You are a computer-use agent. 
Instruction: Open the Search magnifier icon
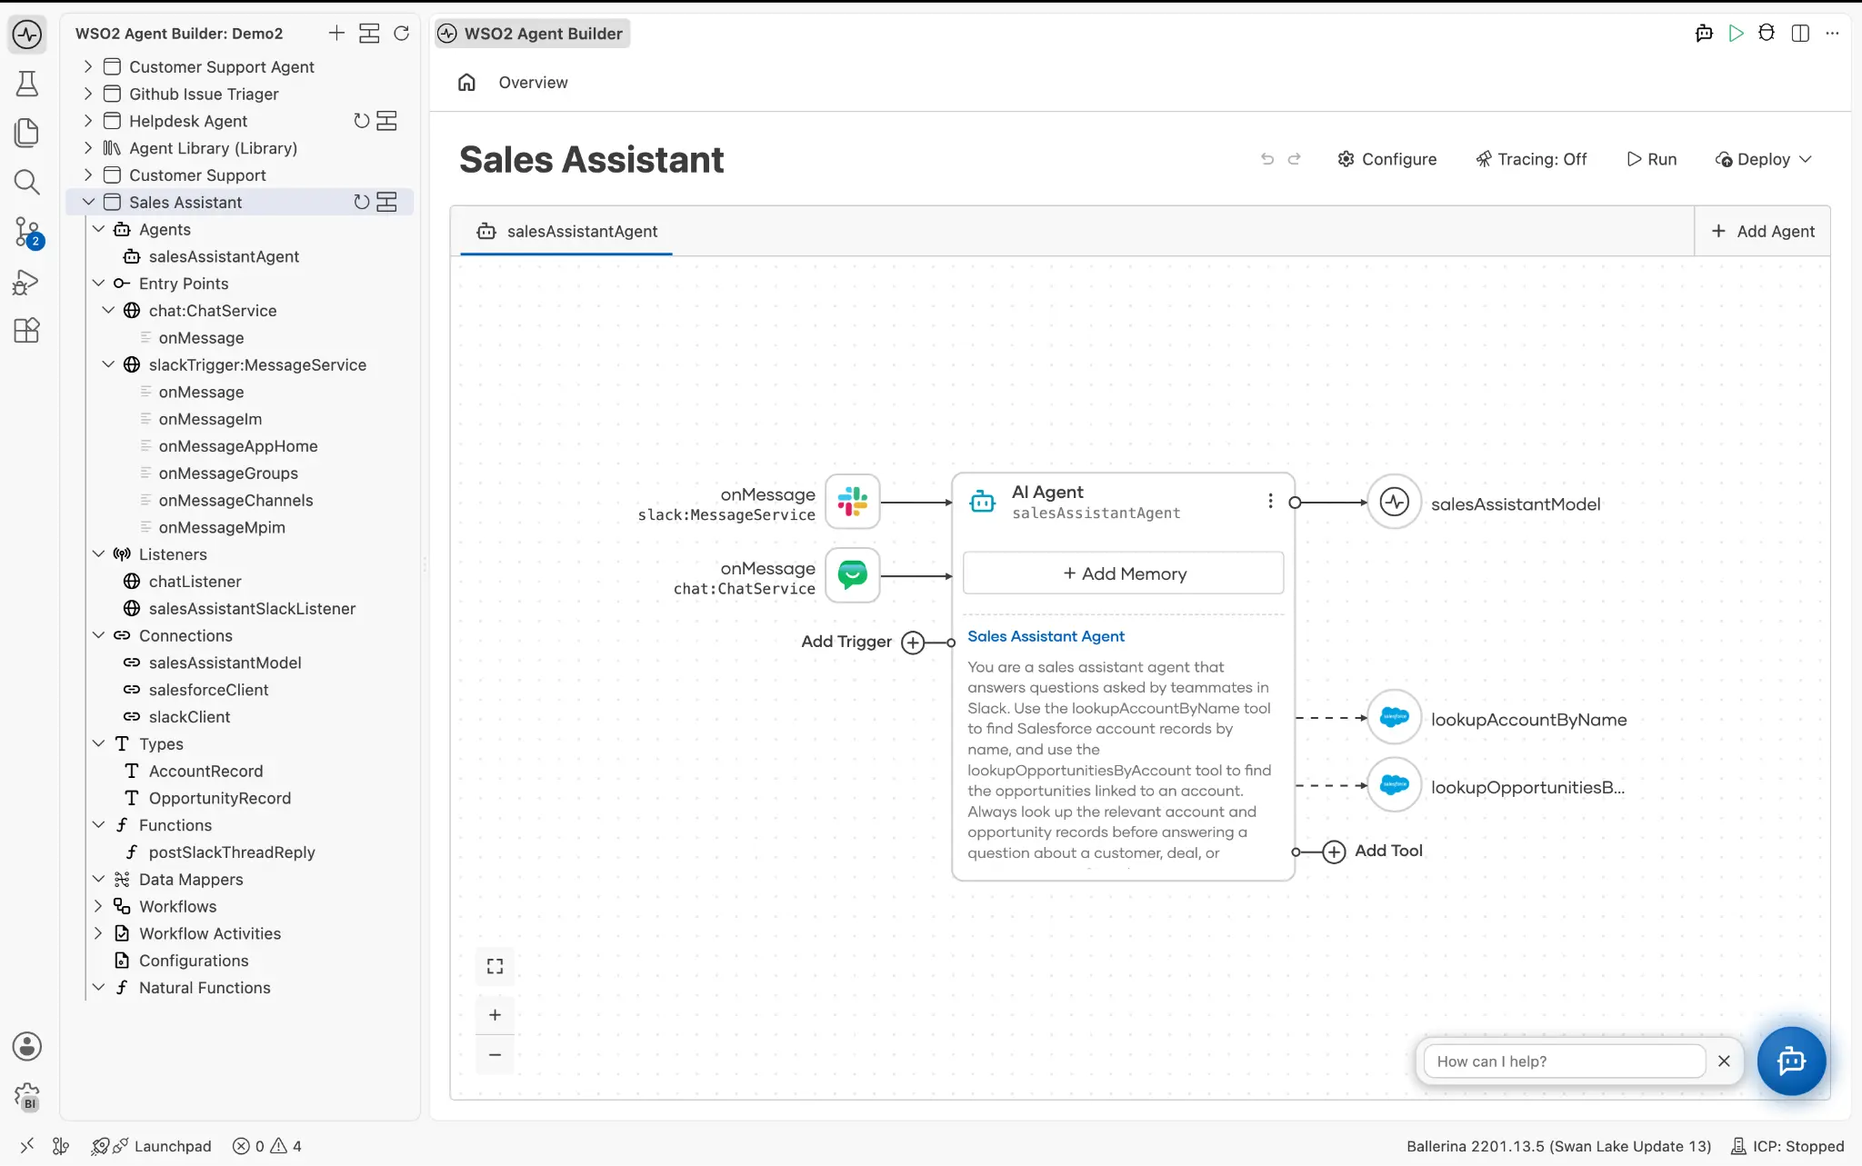click(x=27, y=183)
